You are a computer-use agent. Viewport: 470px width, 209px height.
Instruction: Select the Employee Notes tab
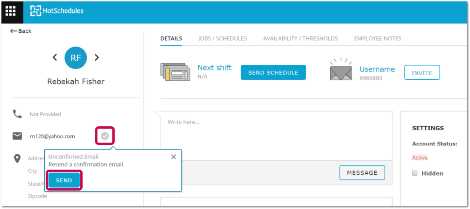coord(377,39)
